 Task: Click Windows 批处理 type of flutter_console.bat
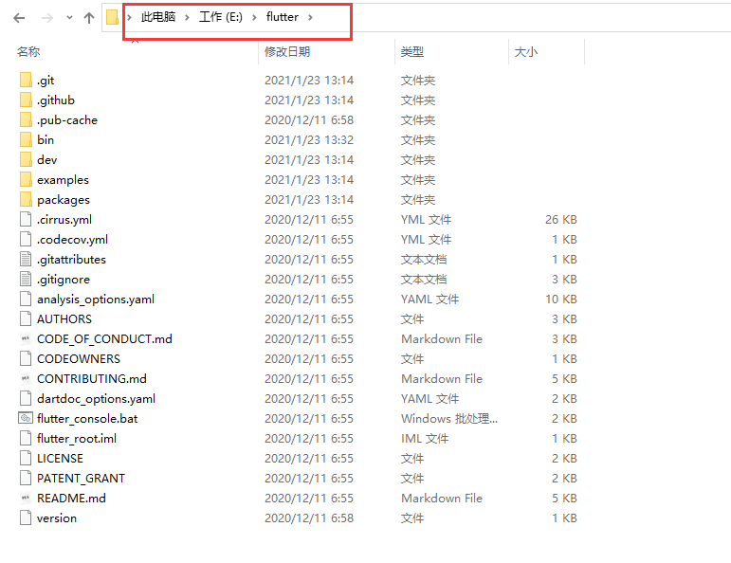click(x=449, y=419)
